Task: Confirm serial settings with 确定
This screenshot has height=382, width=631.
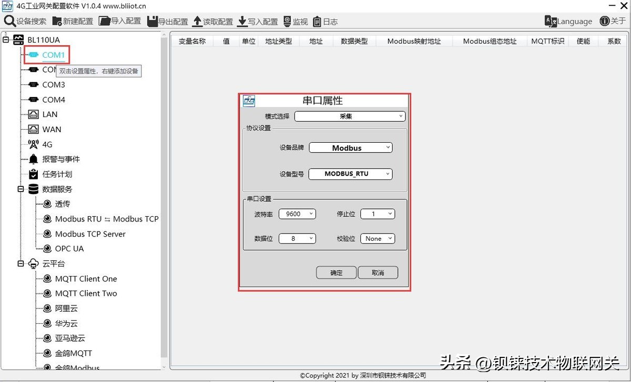Action: 335,272
